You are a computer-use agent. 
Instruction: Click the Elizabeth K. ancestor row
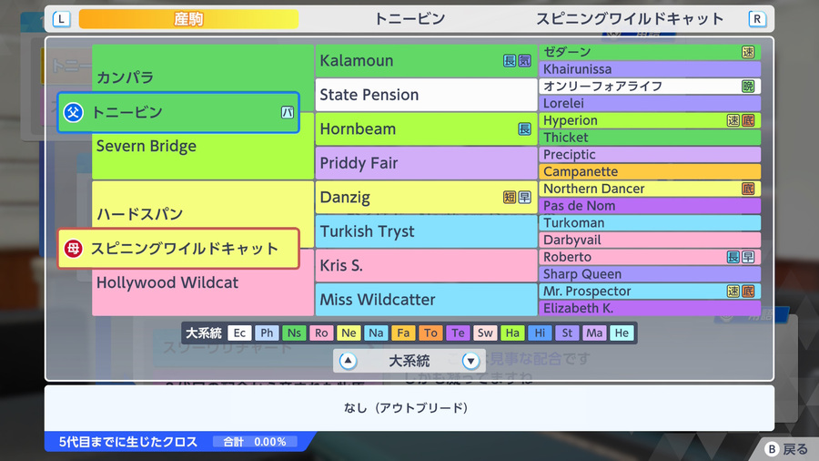pyautogui.click(x=649, y=308)
